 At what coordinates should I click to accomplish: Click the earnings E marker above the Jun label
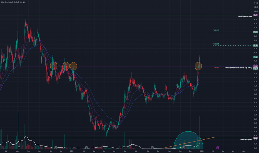tap(124, 147)
